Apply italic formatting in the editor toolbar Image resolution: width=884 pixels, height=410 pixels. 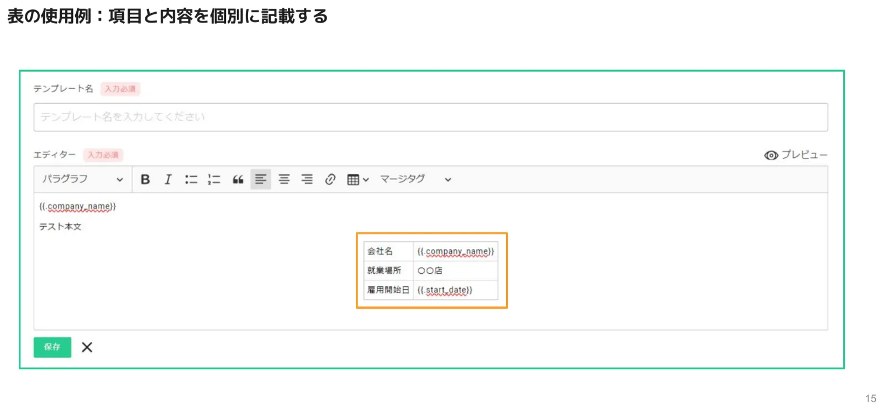168,179
